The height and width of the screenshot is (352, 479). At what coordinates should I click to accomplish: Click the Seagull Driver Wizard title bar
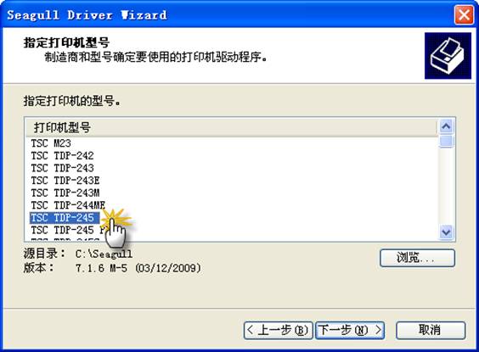[x=229, y=14]
